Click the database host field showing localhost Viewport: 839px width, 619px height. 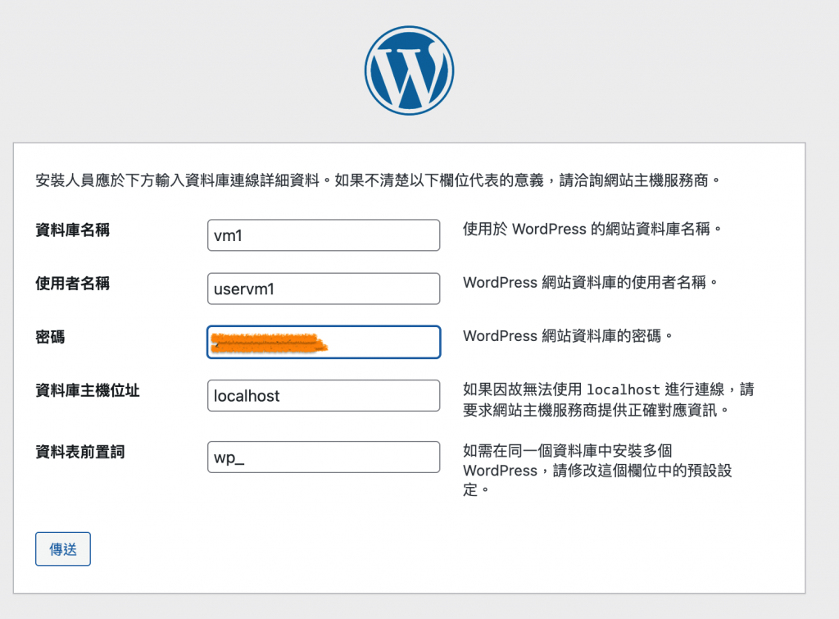pyautogui.click(x=324, y=396)
